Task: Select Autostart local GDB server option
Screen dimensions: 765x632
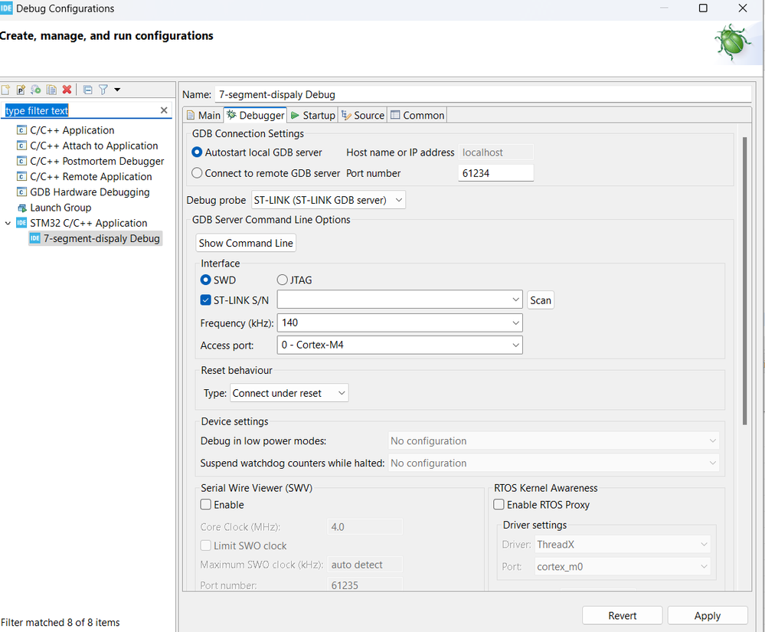Action: [x=197, y=152]
